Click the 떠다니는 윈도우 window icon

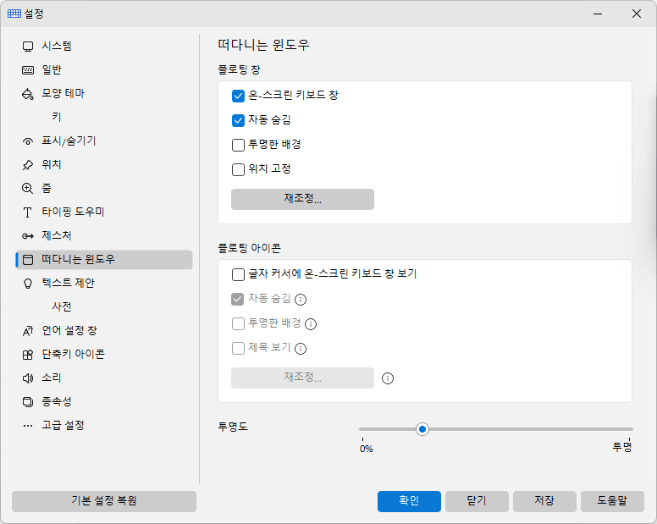click(x=28, y=260)
